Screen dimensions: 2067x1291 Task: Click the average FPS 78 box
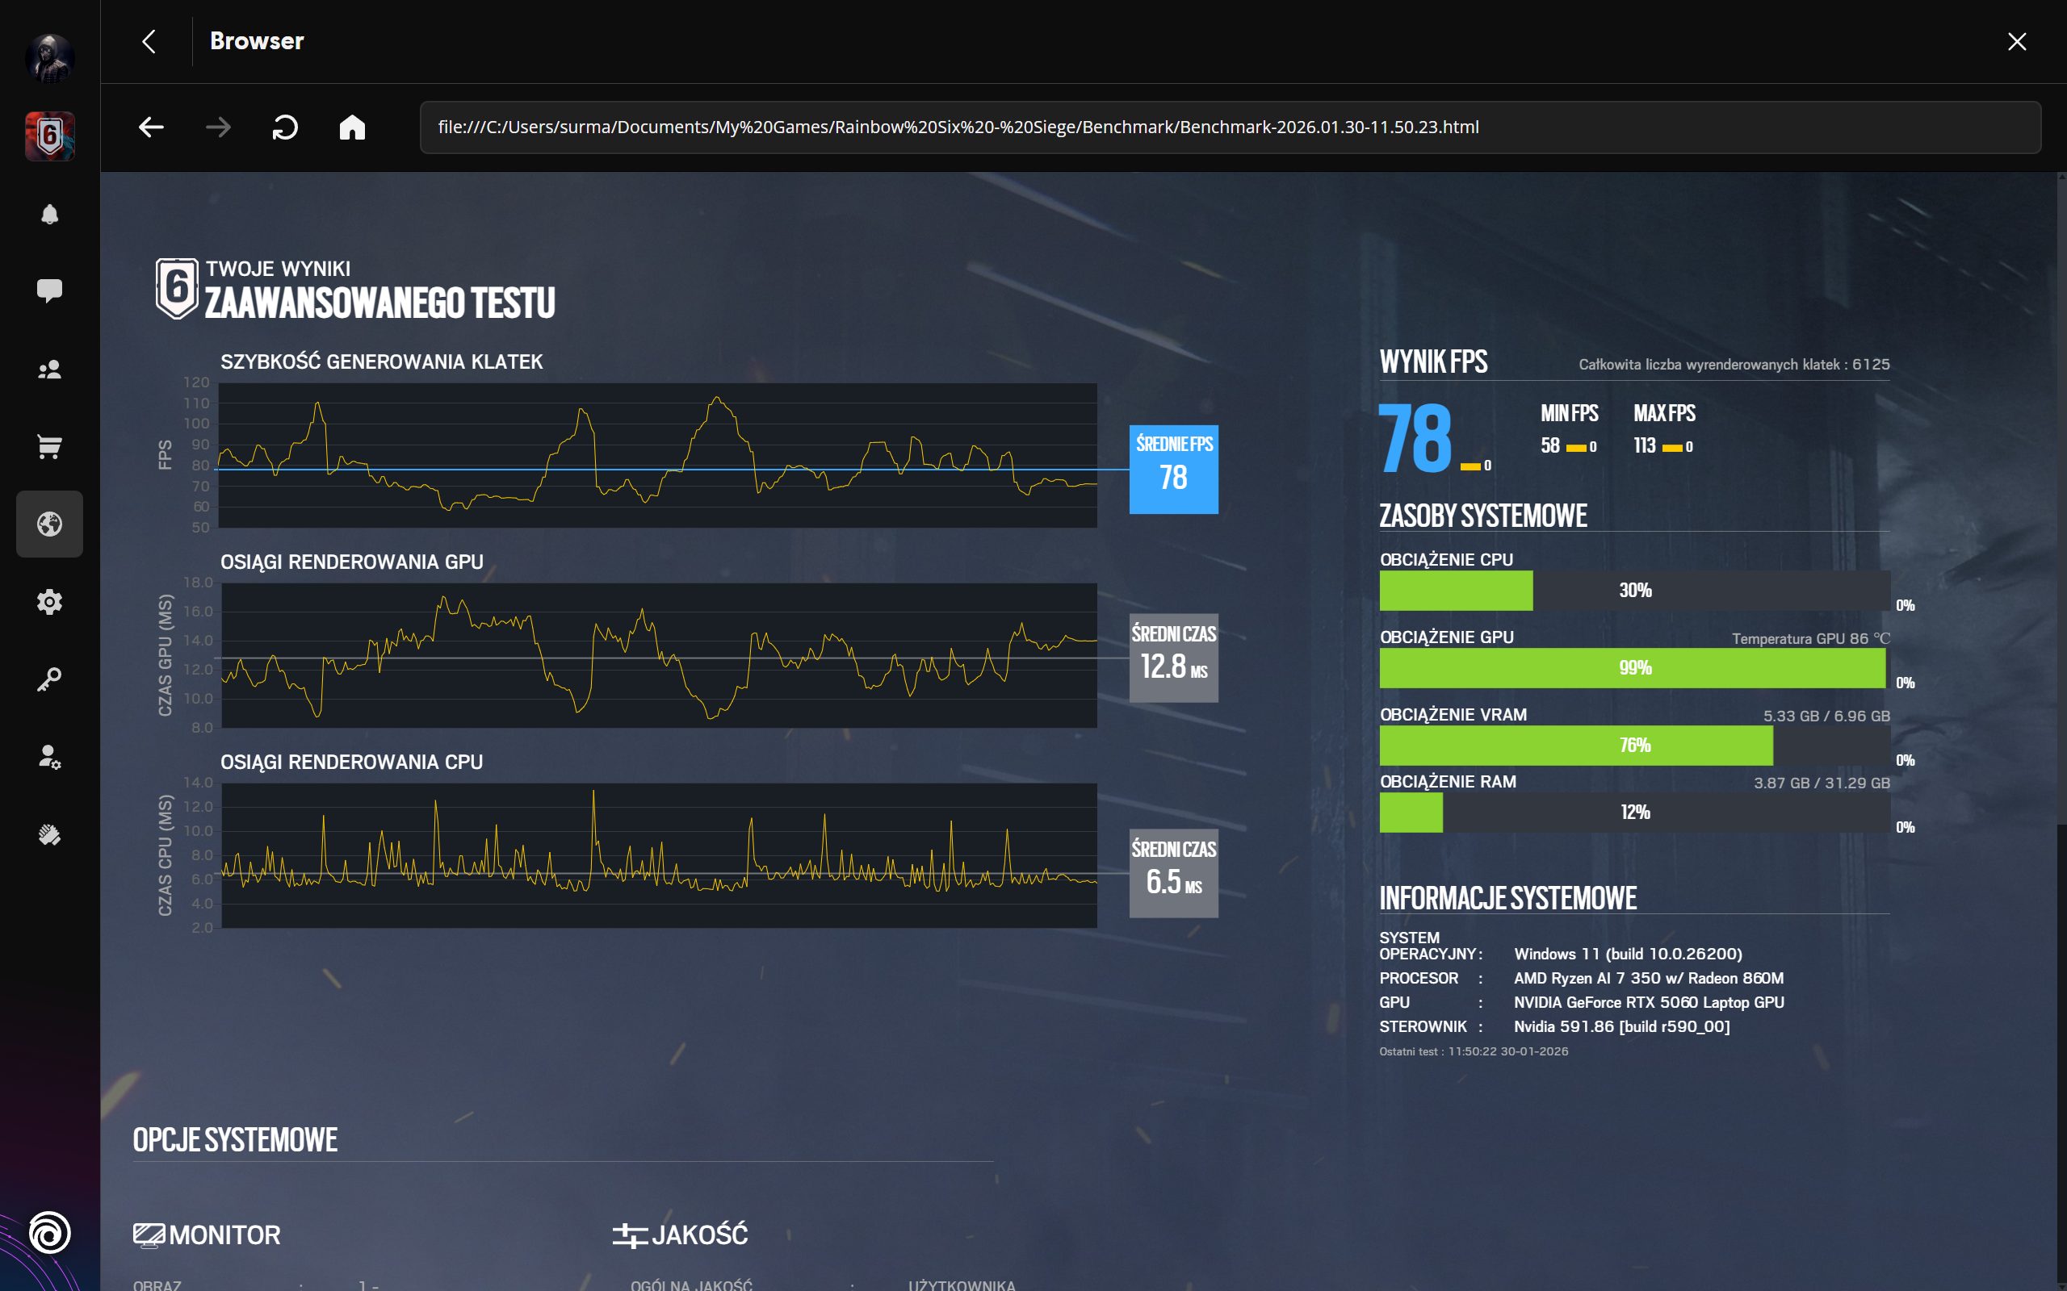coord(1173,470)
